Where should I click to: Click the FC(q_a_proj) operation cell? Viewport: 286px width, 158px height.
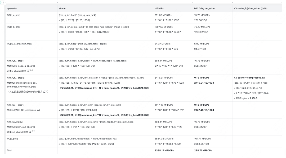[x=32, y=18]
